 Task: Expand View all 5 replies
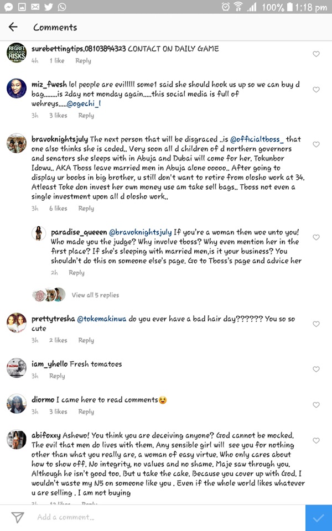pos(95,295)
